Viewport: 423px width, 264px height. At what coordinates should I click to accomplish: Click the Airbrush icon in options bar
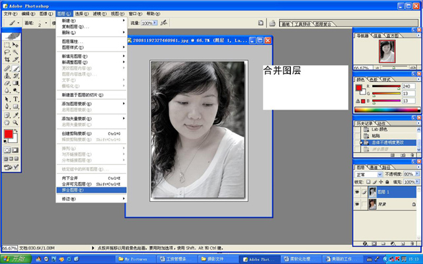[163, 22]
